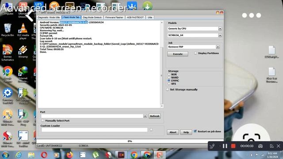
Task: Open the blue crown desktop icon
Action: (x=132, y=5)
